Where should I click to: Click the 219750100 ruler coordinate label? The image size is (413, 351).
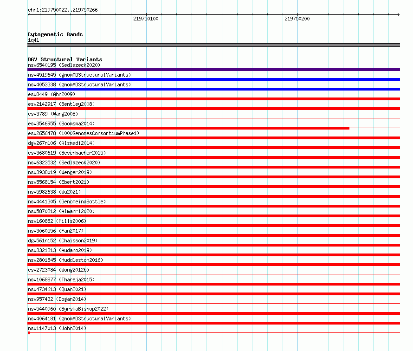(146, 19)
